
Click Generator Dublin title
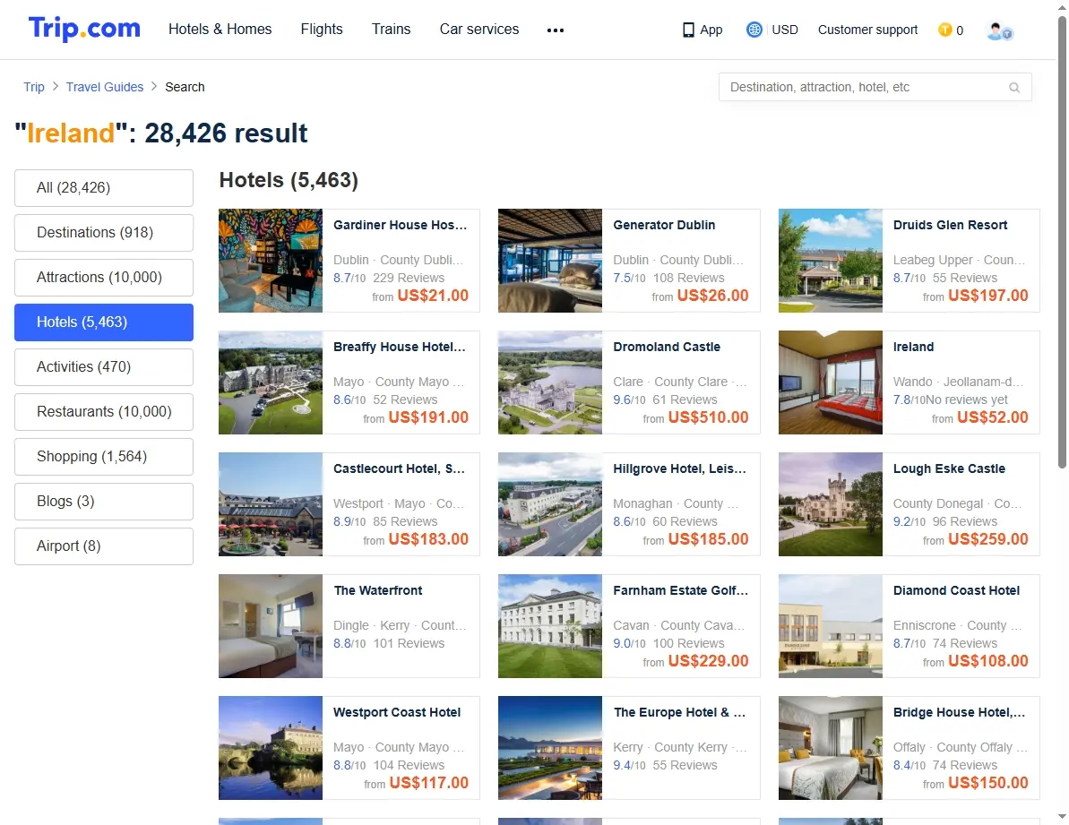point(664,226)
